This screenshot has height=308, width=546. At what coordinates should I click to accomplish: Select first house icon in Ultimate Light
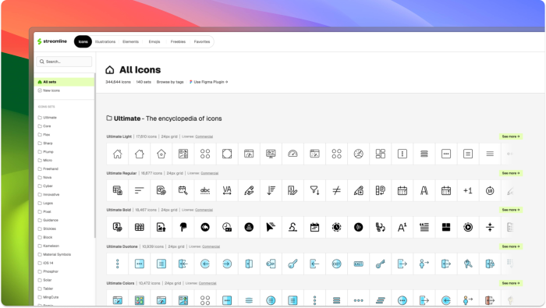117,154
